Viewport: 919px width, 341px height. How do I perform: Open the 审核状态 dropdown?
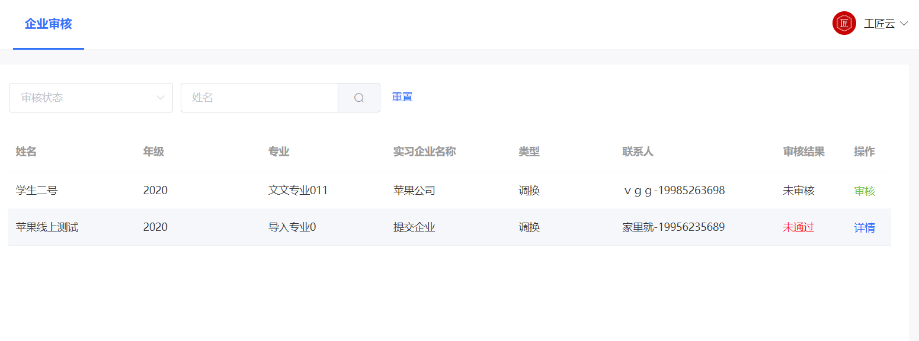click(x=91, y=97)
